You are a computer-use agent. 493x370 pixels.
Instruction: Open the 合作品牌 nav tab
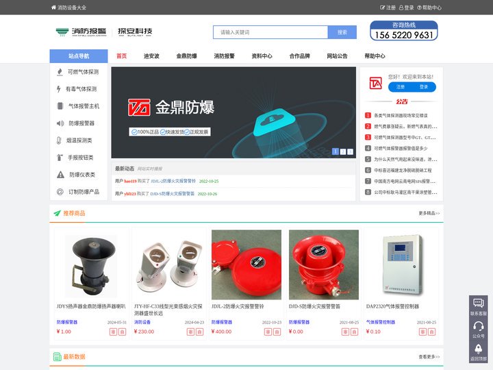(300, 56)
